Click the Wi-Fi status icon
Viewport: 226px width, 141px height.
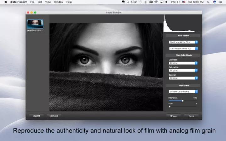(156, 2)
